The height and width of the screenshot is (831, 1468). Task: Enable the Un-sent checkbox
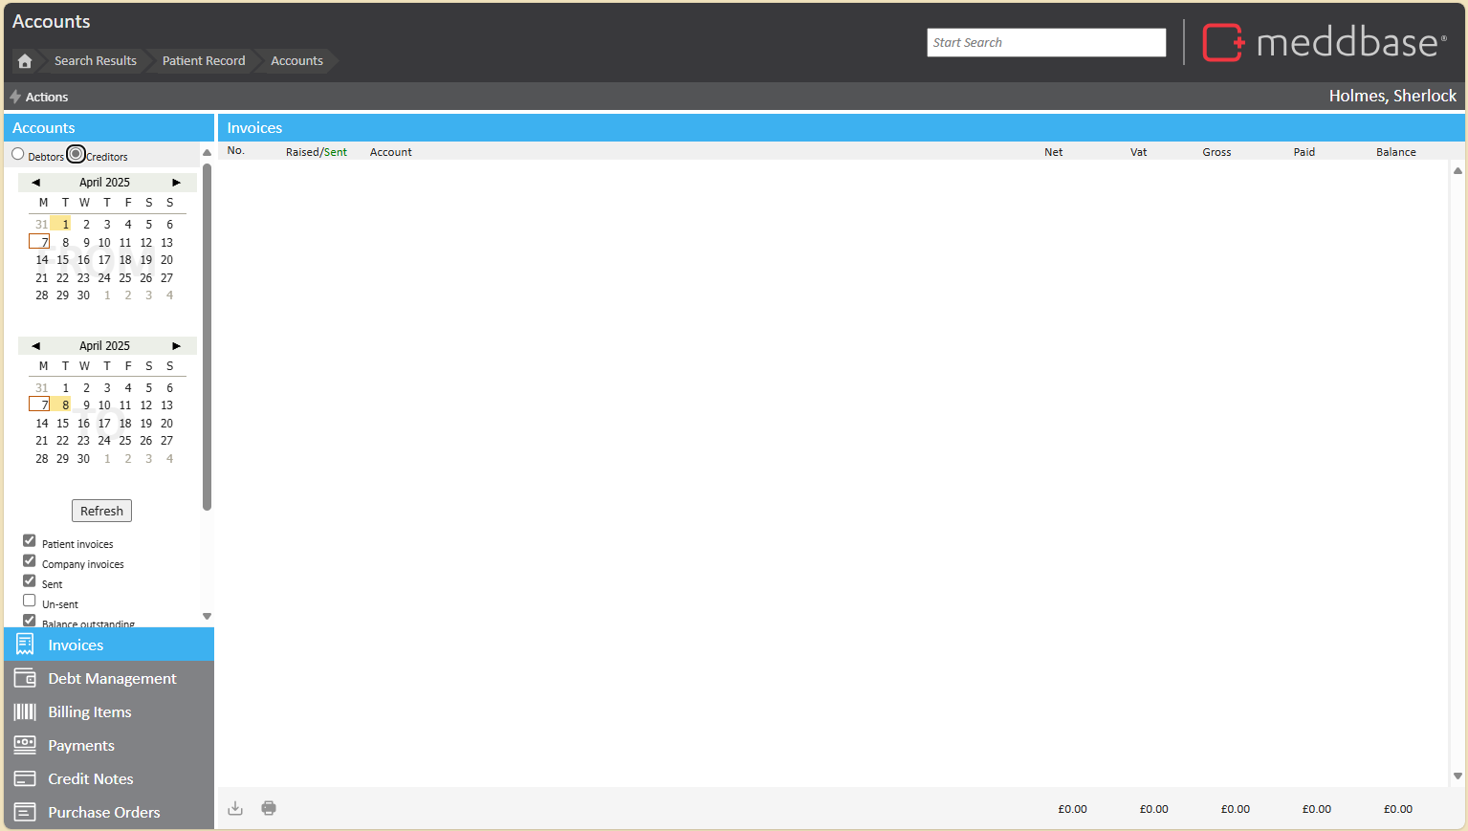[x=30, y=601]
